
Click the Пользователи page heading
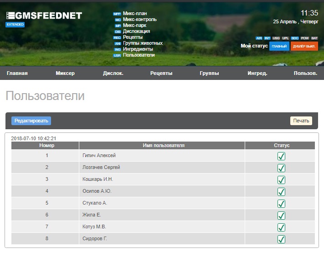45,95
